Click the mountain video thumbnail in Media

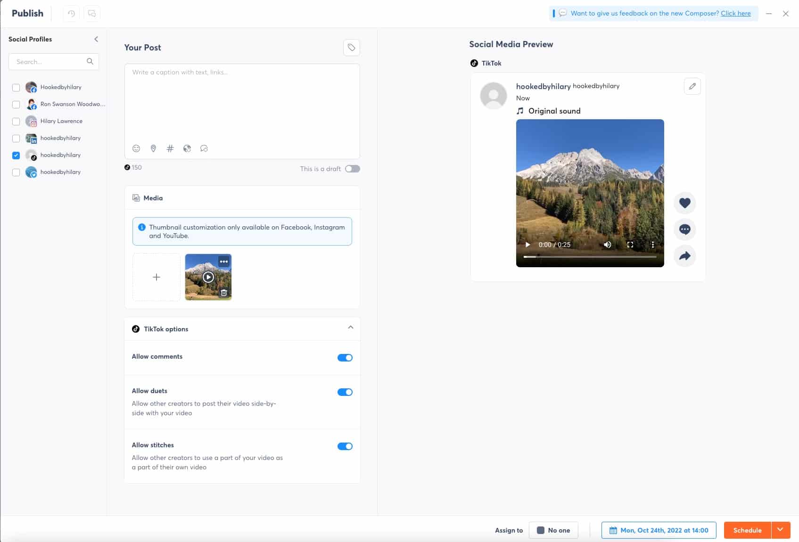click(208, 277)
